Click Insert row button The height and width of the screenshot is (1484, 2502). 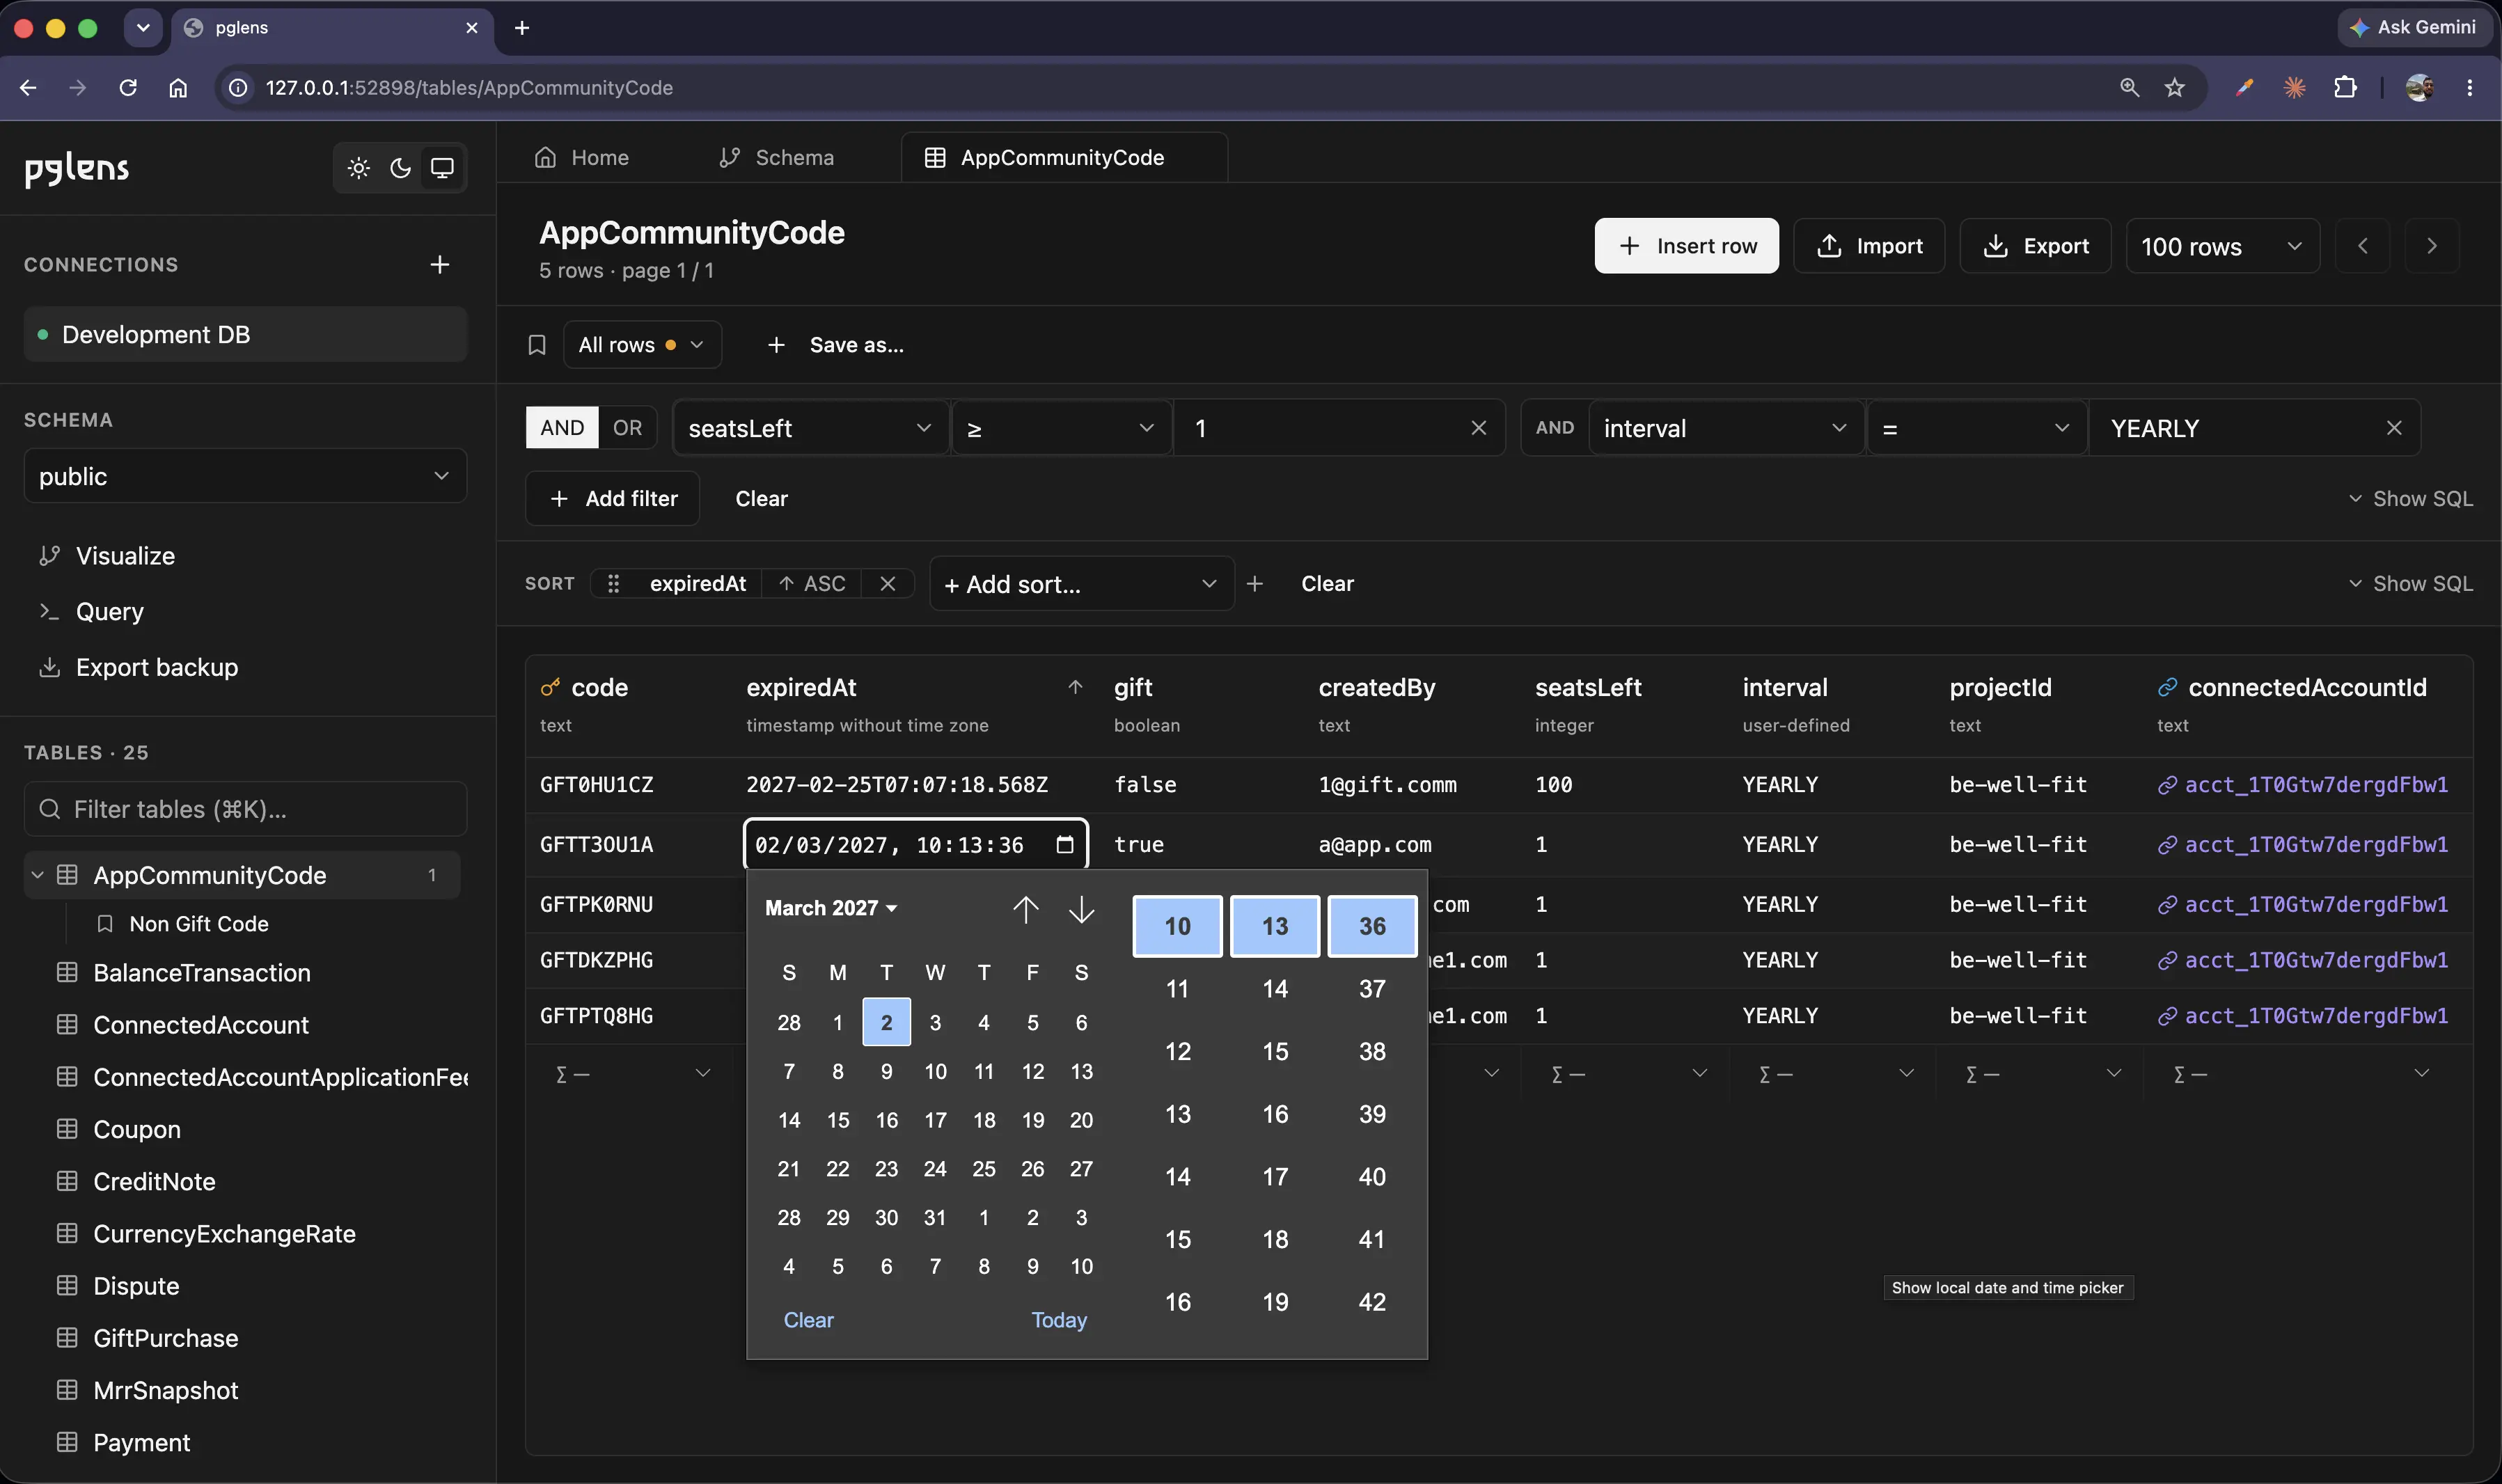pyautogui.click(x=1686, y=246)
